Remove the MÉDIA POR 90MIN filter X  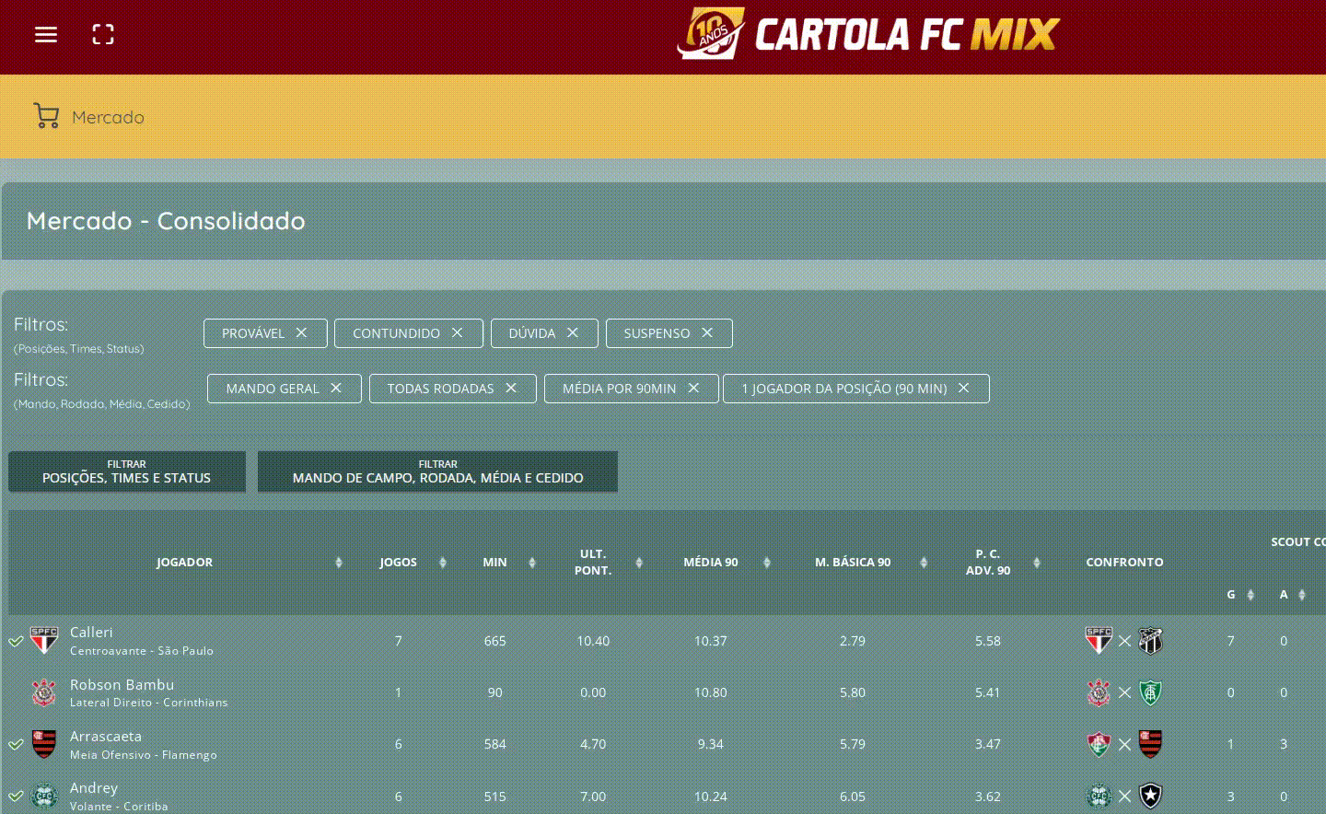[693, 388]
